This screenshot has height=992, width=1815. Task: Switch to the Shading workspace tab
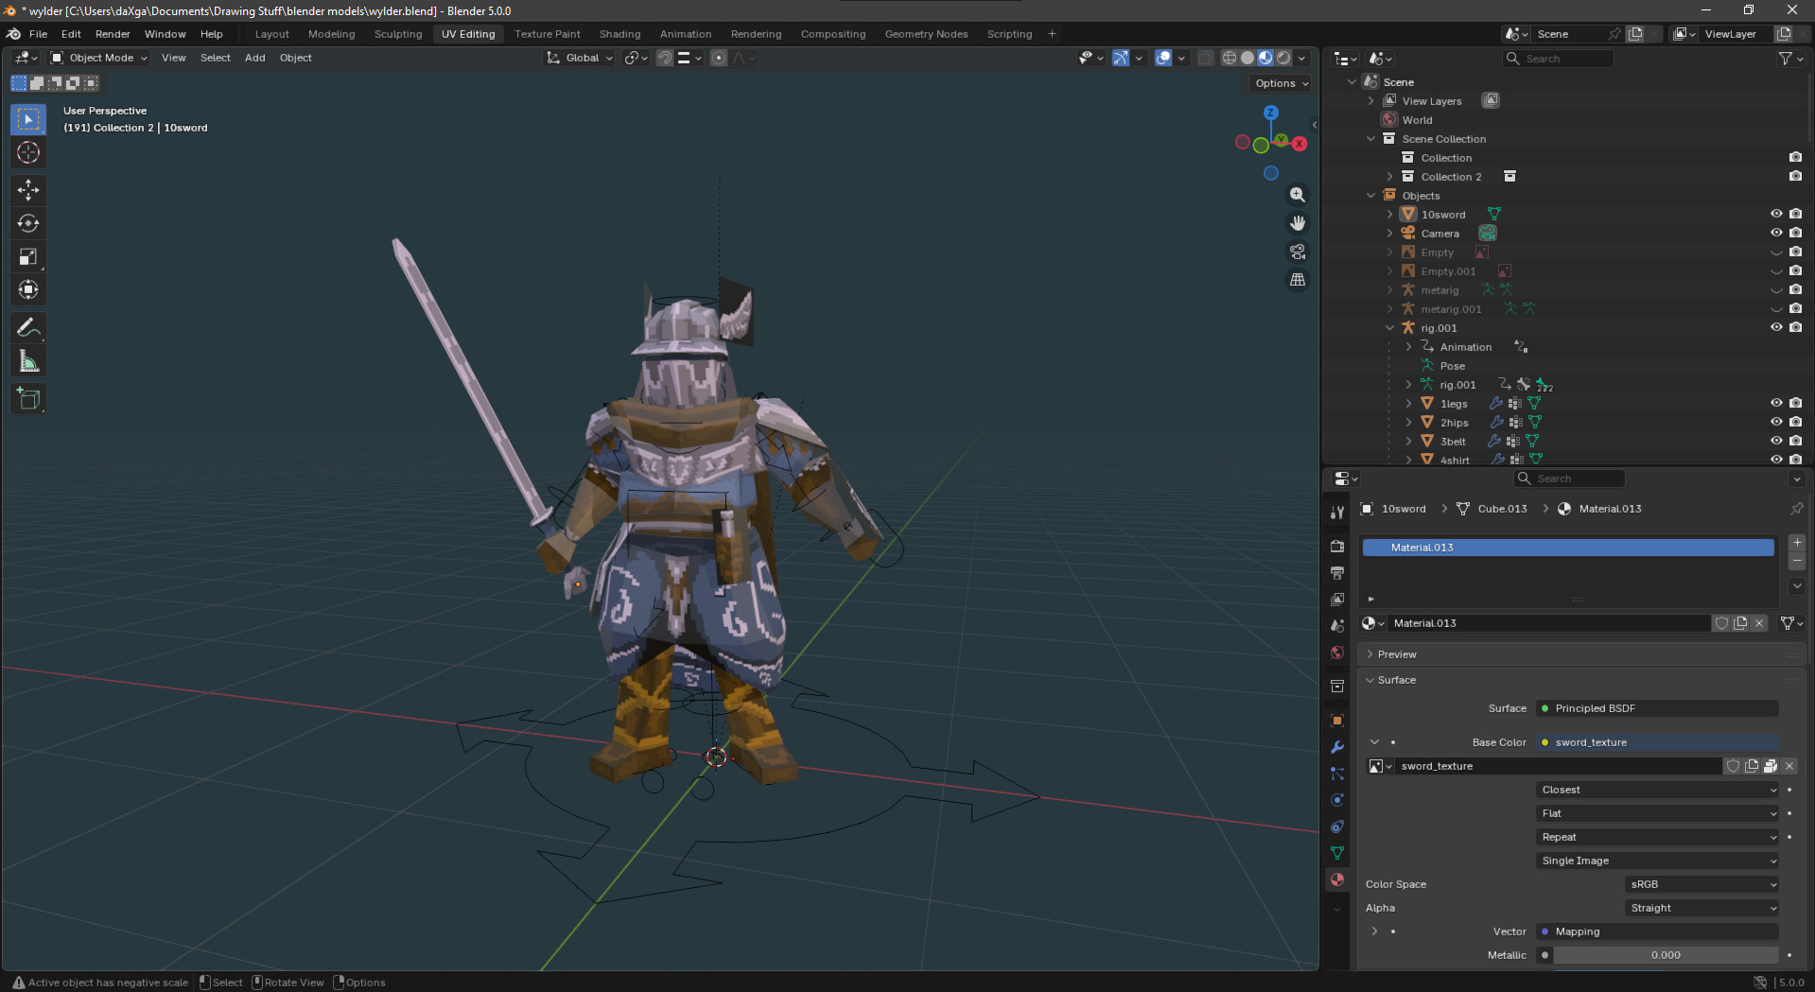(620, 34)
